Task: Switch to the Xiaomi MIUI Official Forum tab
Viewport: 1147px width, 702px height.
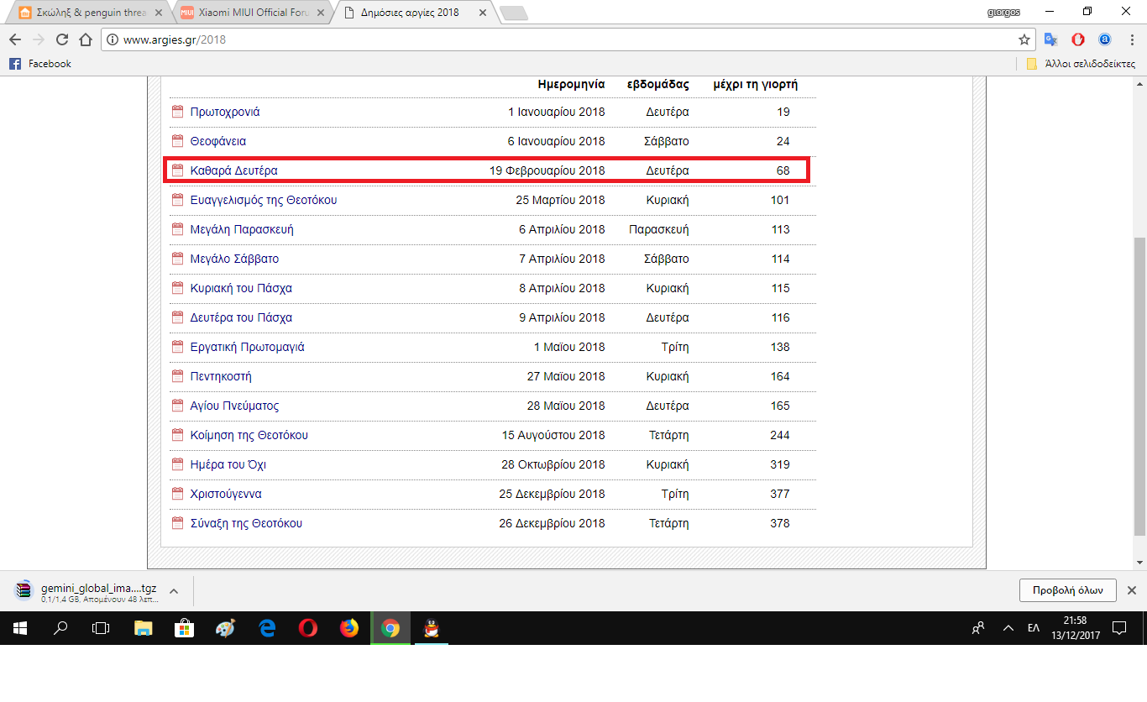Action: pos(249,13)
